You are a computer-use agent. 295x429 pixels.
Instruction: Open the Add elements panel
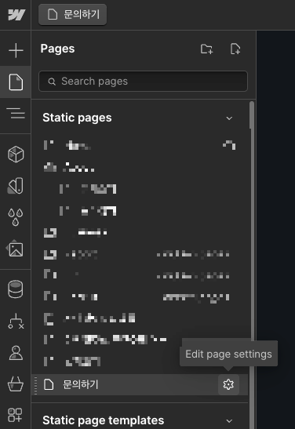pyautogui.click(x=16, y=51)
